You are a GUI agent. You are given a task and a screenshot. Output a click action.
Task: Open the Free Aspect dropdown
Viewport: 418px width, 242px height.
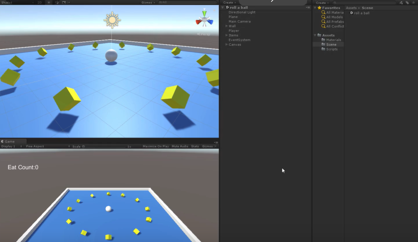pos(35,146)
